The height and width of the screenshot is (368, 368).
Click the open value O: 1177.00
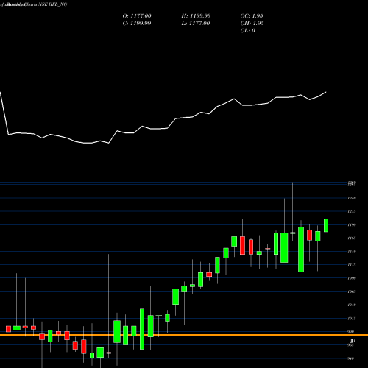coord(137,16)
